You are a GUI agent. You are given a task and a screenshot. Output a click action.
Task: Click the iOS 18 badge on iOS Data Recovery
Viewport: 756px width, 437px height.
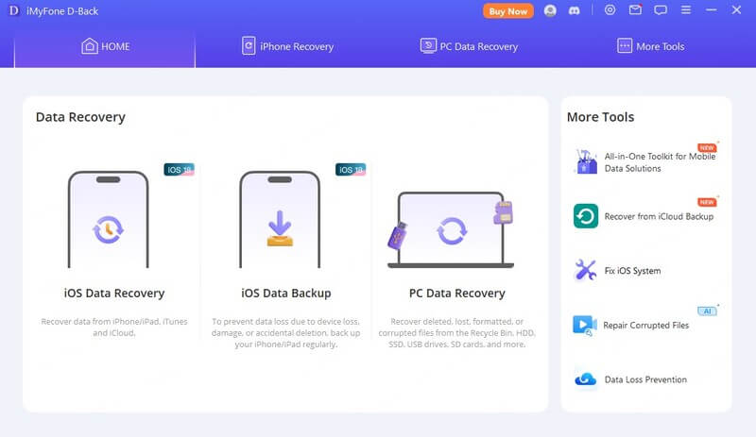[179, 170]
